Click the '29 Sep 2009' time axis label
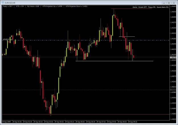Viewport: 178px width, 125px height. (6, 122)
